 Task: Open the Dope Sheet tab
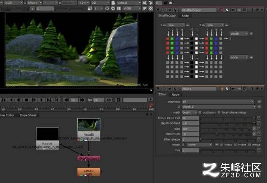[x=28, y=115]
